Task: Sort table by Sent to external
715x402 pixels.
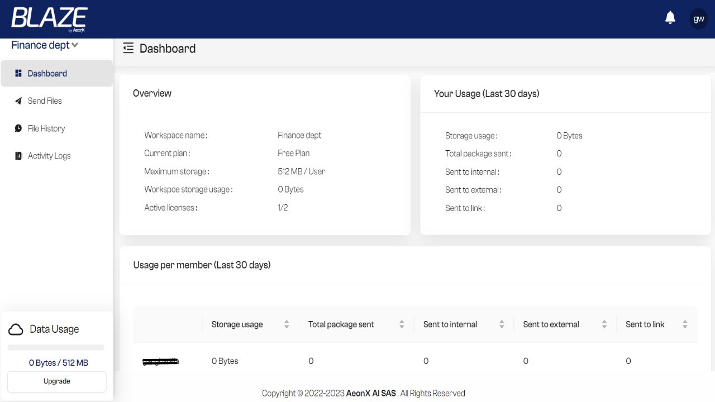Action: click(x=604, y=324)
